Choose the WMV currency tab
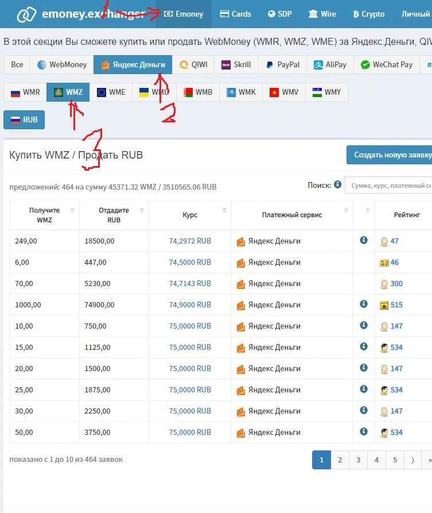This screenshot has width=432, height=513. point(284,92)
